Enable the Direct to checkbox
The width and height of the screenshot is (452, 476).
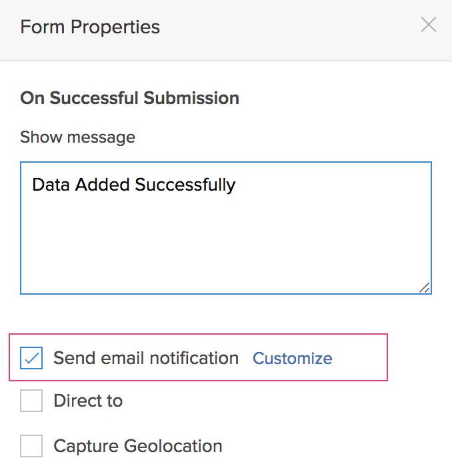[31, 401]
